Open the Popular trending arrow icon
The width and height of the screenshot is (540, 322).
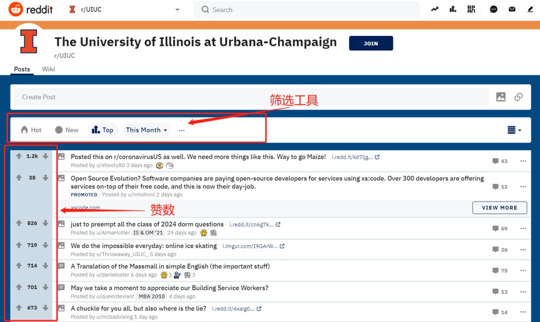[x=434, y=9]
